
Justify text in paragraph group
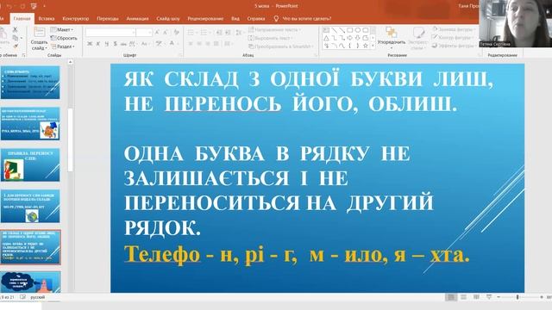click(216, 44)
